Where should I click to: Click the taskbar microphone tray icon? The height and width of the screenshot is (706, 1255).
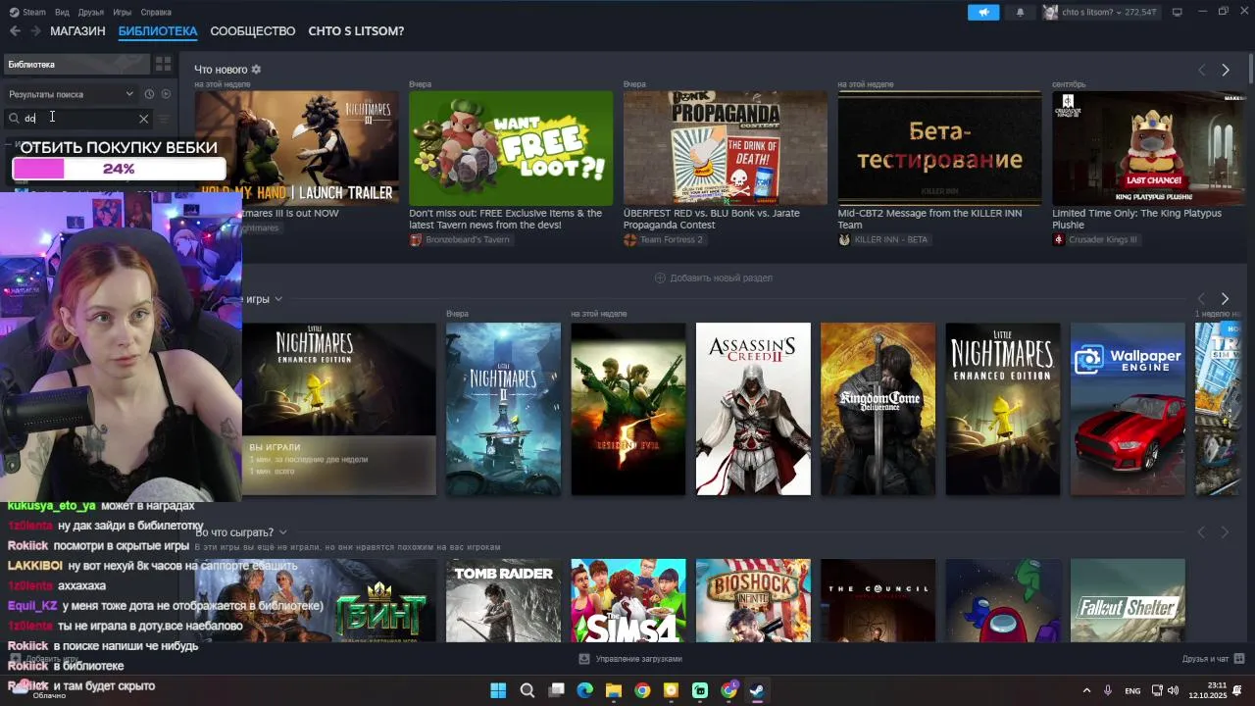click(1108, 690)
